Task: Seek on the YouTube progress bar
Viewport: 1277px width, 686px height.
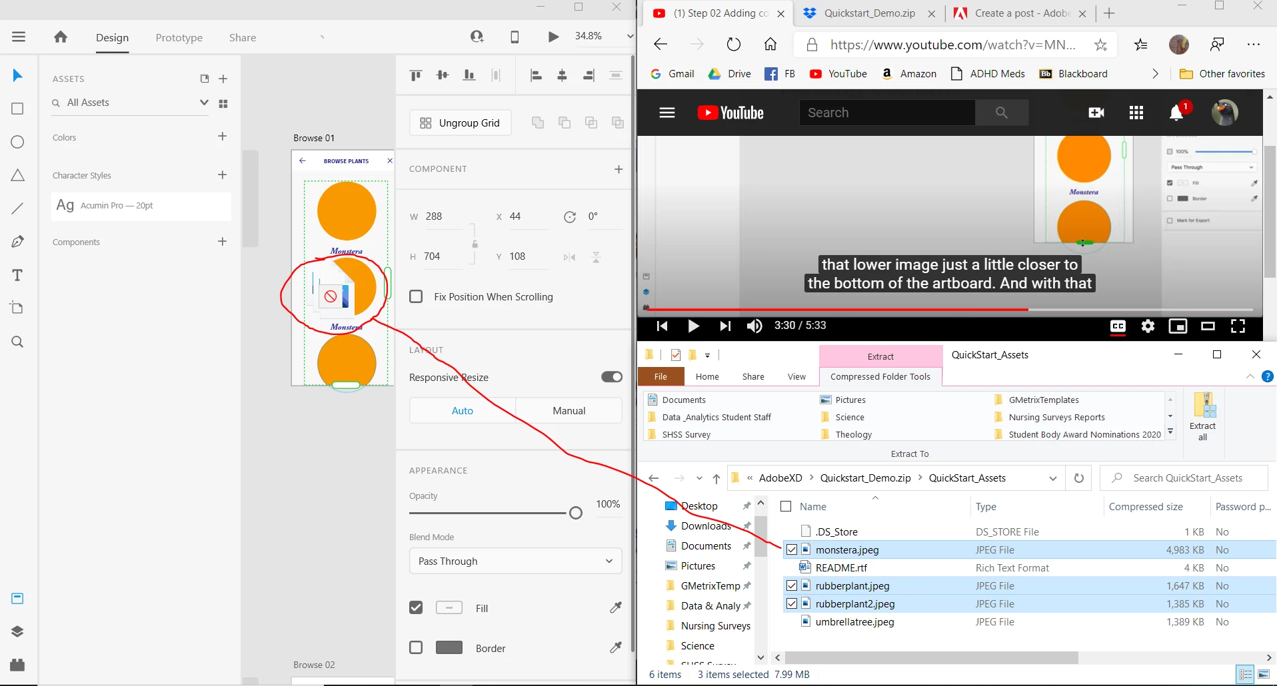Action: (x=949, y=309)
